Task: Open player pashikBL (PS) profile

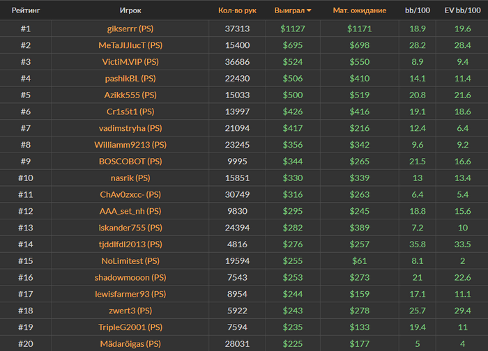Action: point(130,79)
